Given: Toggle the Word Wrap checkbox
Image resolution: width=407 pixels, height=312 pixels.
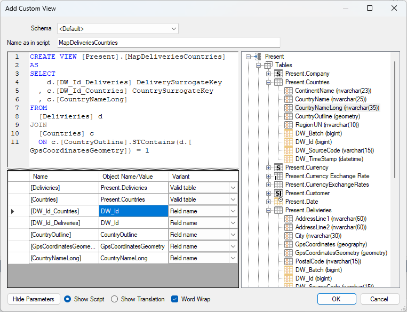Looking at the screenshot, I should click(174, 299).
